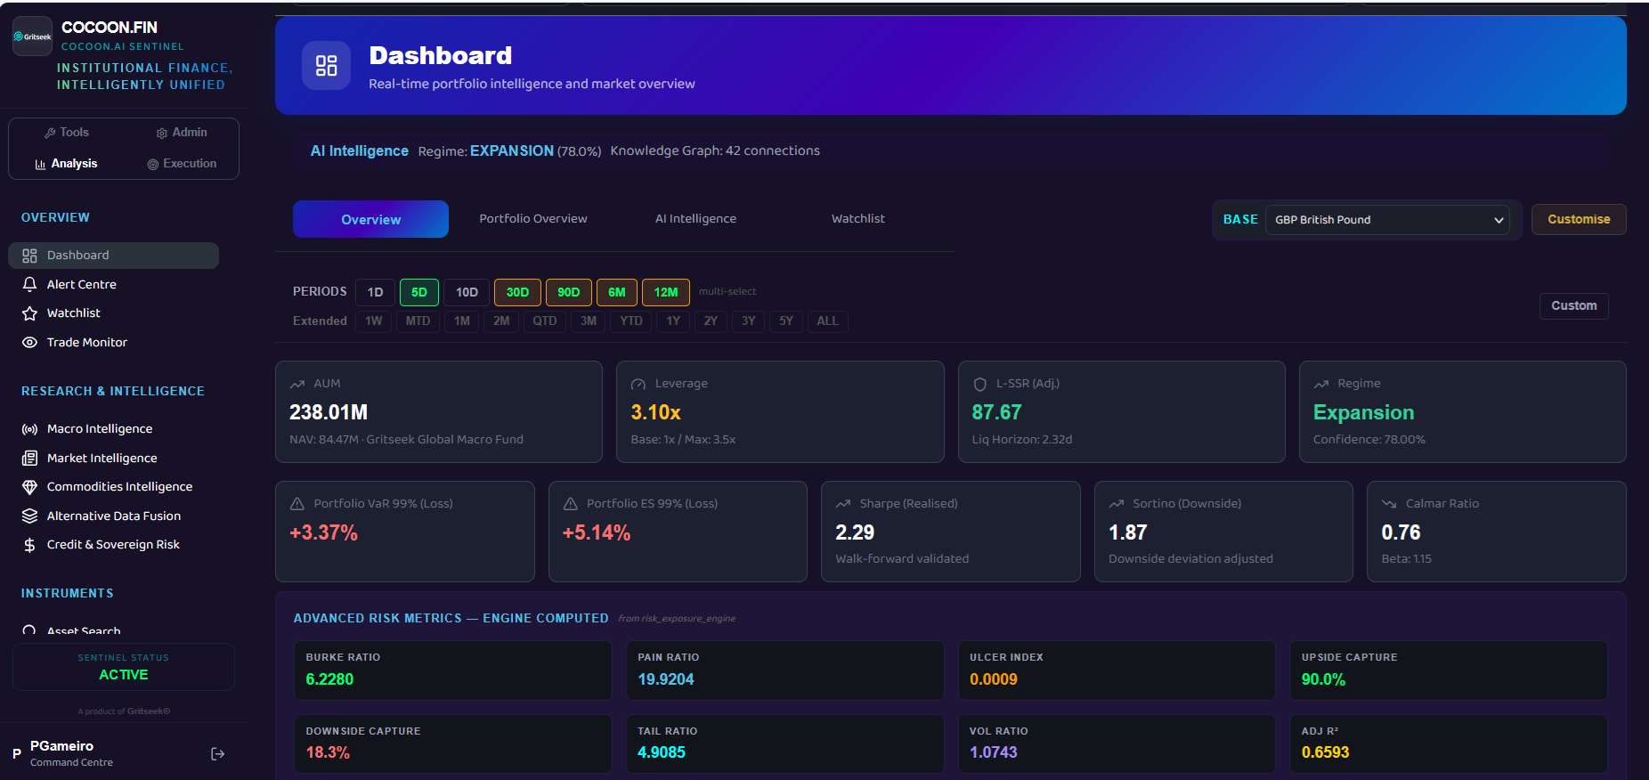Click the Analysis section tab
The width and height of the screenshot is (1649, 780).
point(67,164)
